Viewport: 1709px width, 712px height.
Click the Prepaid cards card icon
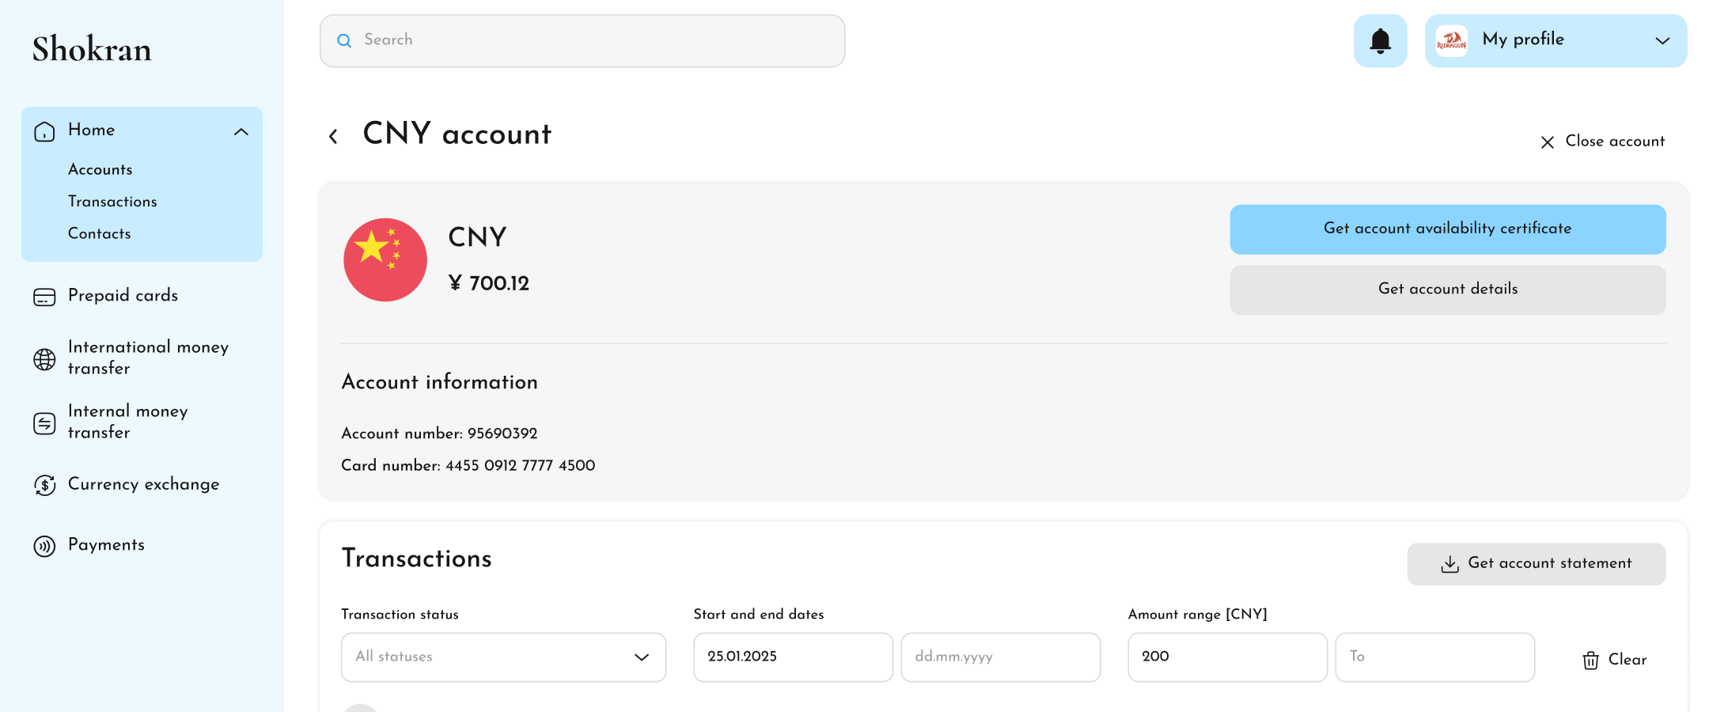44,296
